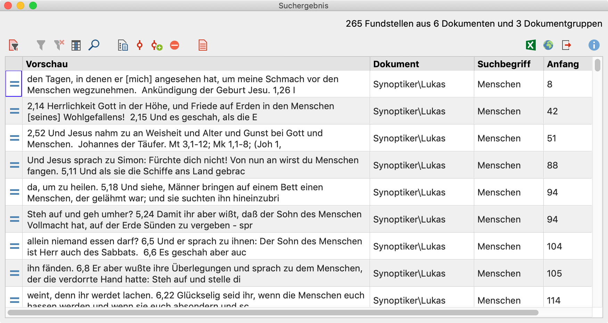
Task: Click the export arrow icon
Action: 567,45
